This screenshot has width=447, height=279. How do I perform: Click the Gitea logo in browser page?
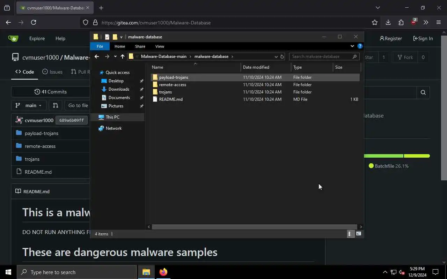coord(13,38)
